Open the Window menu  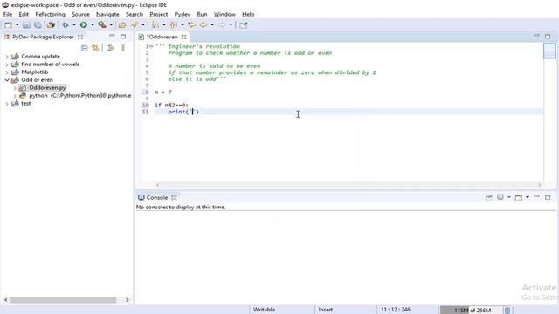(224, 14)
